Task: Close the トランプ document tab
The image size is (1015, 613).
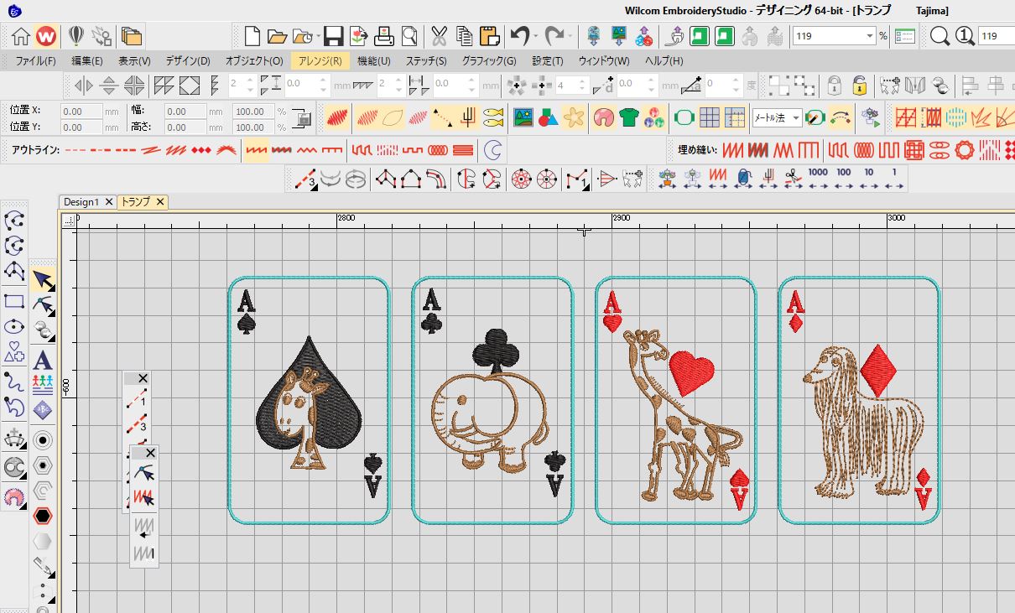Action: click(159, 202)
